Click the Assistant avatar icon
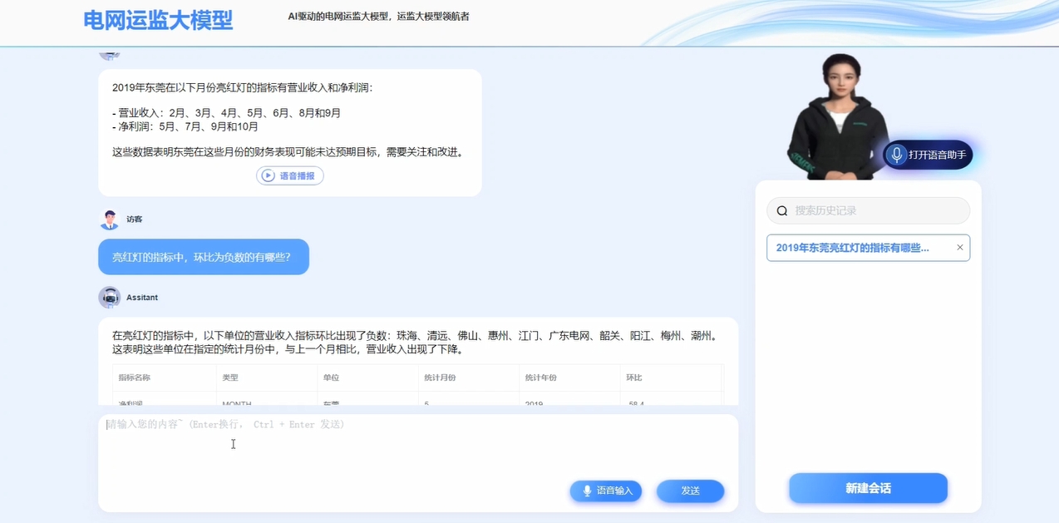 click(110, 297)
